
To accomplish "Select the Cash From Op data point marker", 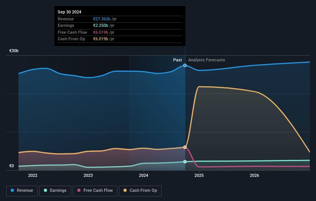I will click(185, 147).
